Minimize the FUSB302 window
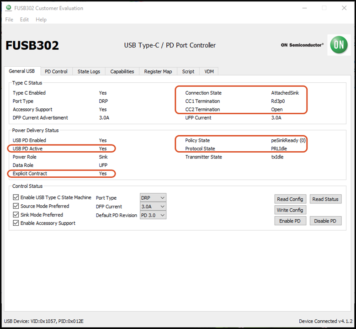 304,8
